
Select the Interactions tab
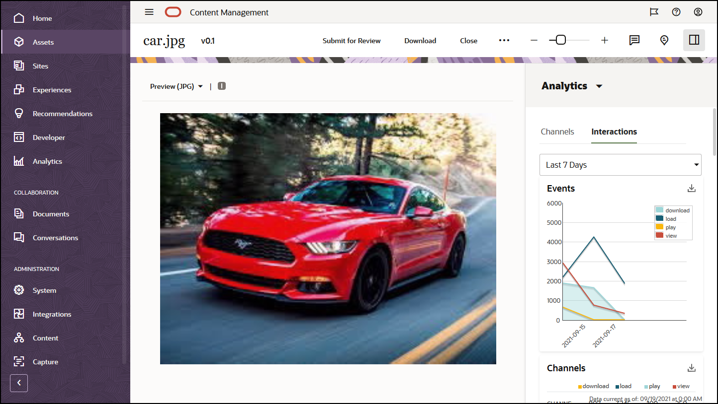point(614,132)
